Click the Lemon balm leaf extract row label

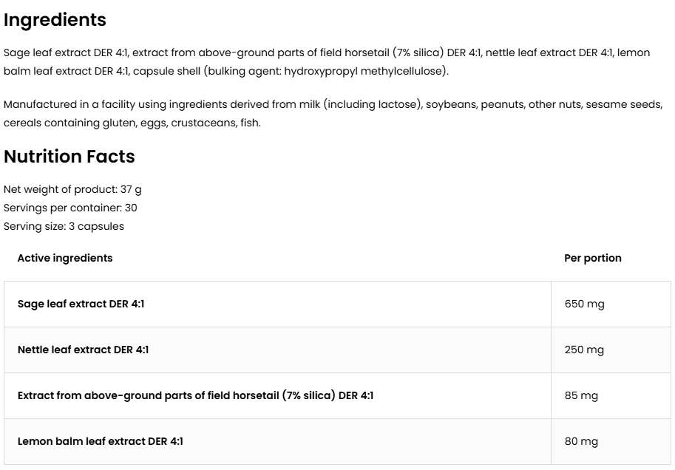(x=100, y=441)
